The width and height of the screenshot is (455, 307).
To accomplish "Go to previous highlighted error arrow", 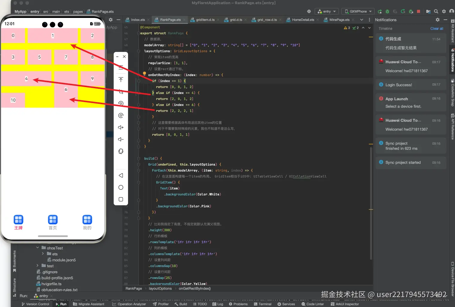I will click(x=363, y=28).
